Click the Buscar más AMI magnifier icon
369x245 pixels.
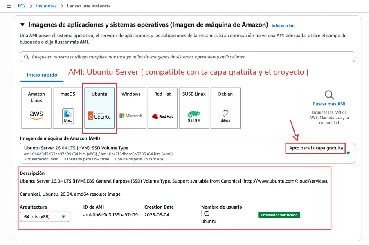point(329,95)
